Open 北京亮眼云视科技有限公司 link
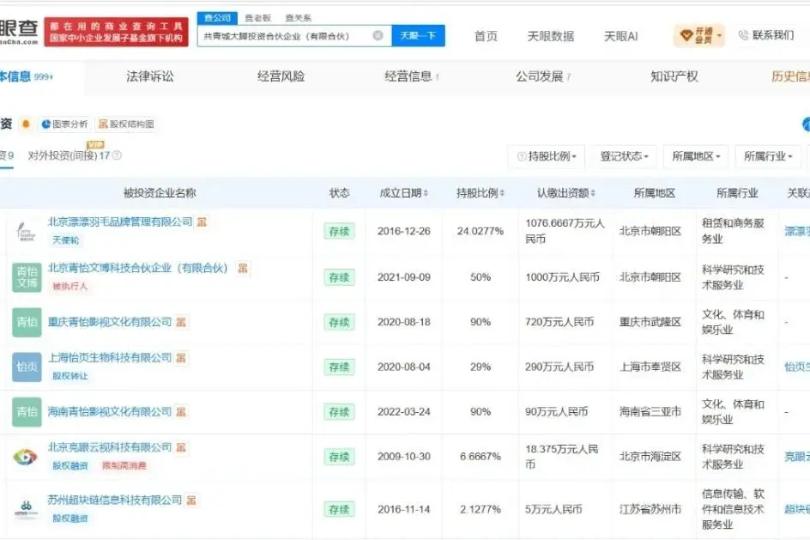The image size is (810, 540). pyautogui.click(x=110, y=447)
